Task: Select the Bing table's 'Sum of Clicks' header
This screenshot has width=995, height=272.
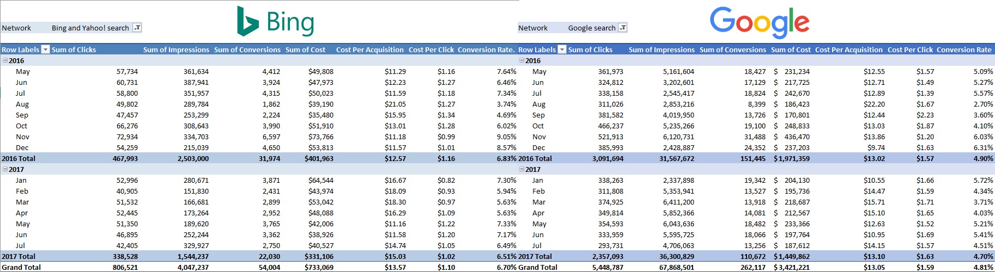Action: (74, 50)
